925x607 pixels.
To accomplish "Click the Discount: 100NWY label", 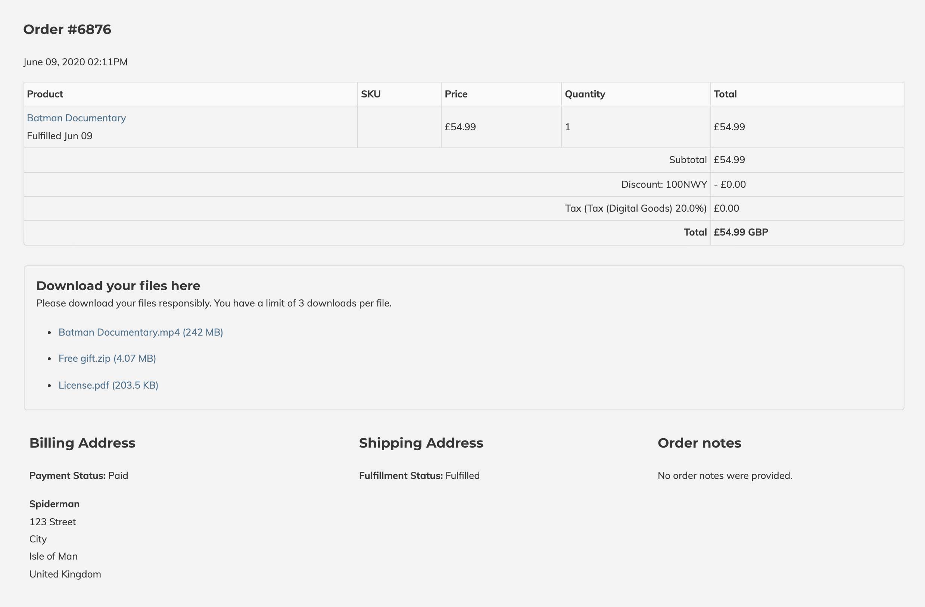I will pyautogui.click(x=664, y=184).
